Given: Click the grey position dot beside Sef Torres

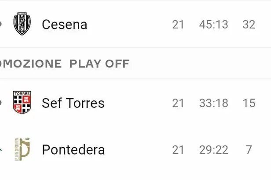Looking at the screenshot, I should coord(0,103).
